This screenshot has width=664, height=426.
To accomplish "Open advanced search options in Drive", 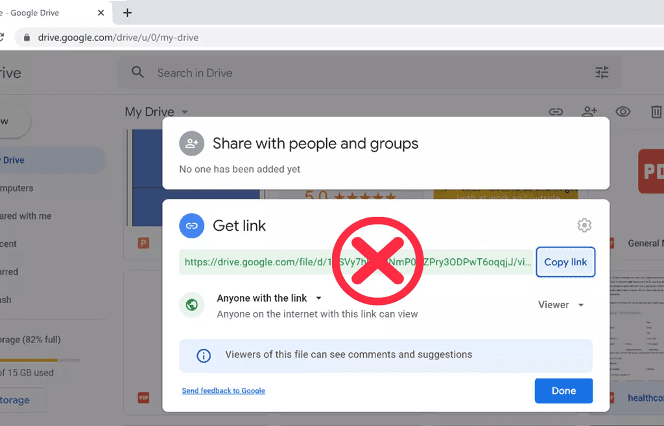I will click(602, 73).
